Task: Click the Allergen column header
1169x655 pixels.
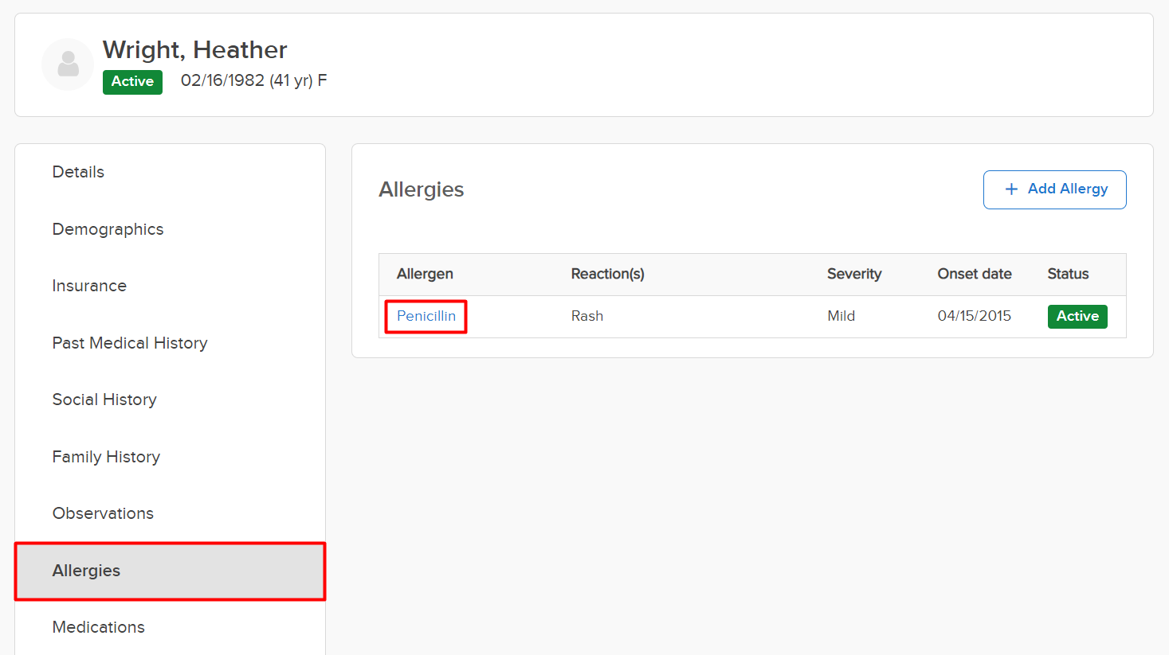Action: point(425,274)
